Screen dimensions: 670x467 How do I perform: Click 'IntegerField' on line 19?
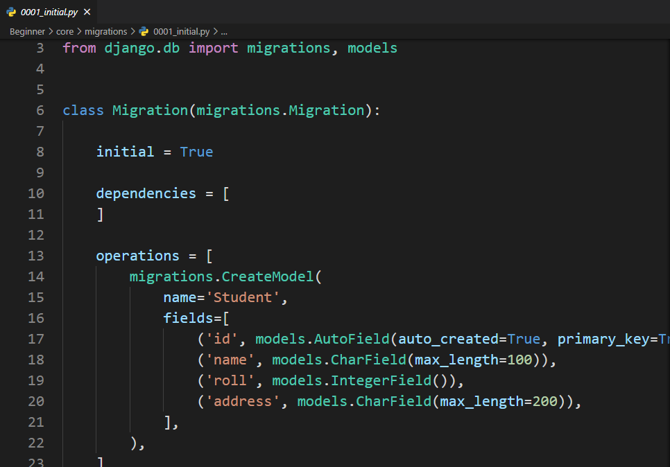(381, 380)
